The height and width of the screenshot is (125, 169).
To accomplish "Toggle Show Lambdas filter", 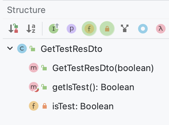I will (161, 29).
